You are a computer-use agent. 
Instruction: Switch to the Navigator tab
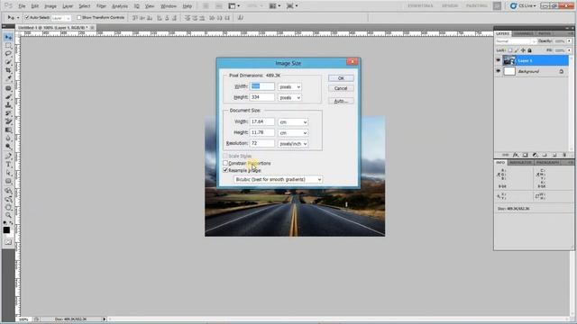pyautogui.click(x=521, y=162)
